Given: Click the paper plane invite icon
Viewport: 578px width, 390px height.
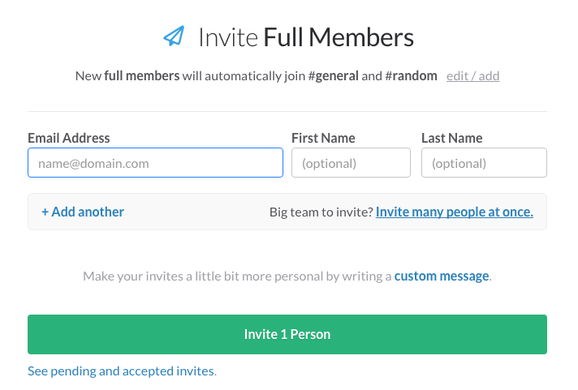Looking at the screenshot, I should coord(174,36).
